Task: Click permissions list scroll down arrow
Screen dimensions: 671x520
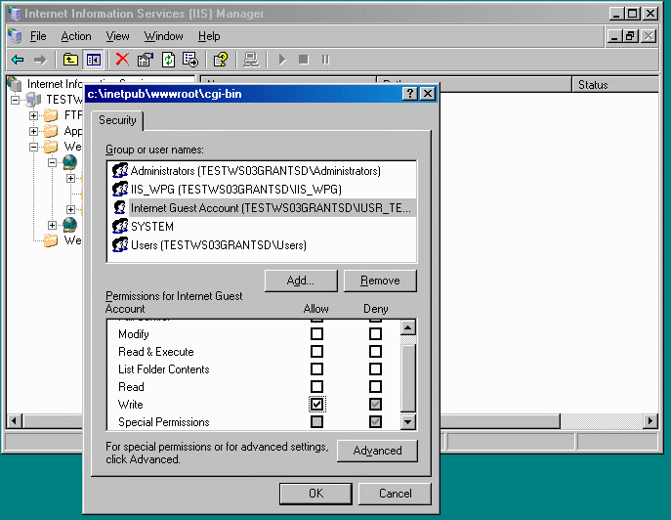Action: [x=408, y=422]
